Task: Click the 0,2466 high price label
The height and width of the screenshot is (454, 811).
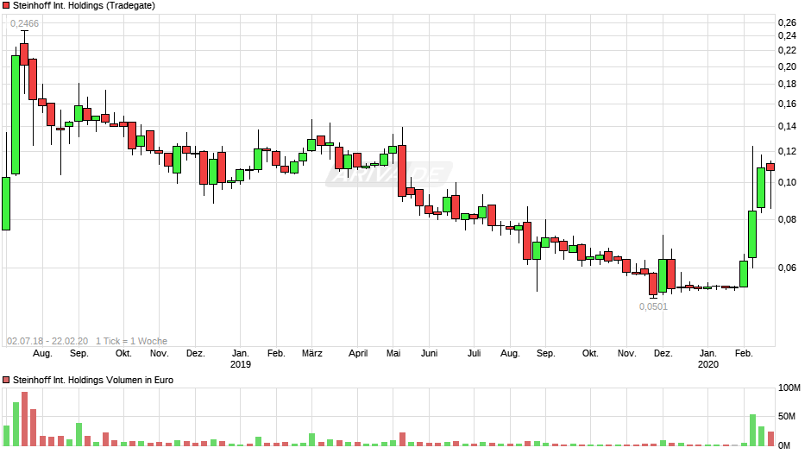Action: [x=24, y=23]
